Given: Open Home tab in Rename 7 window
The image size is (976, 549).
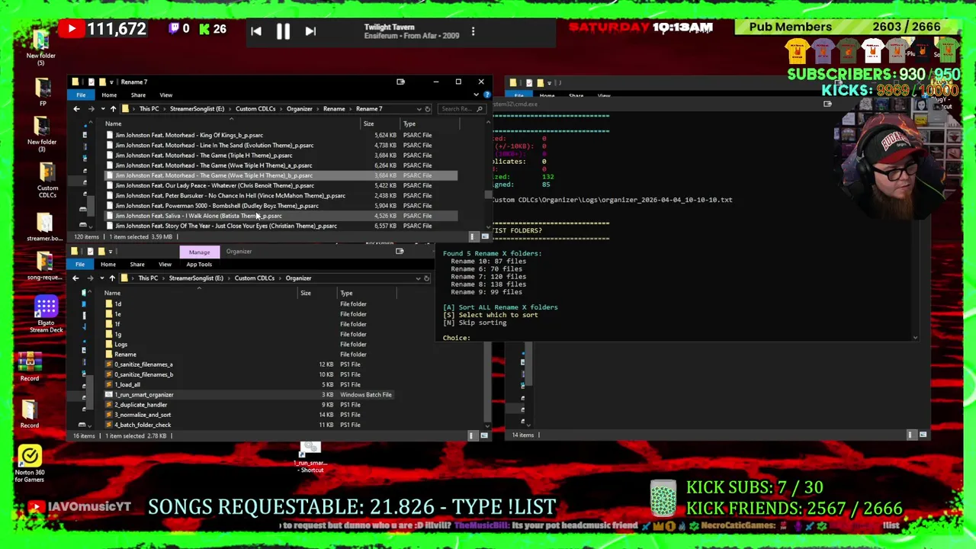Looking at the screenshot, I should click(x=109, y=95).
